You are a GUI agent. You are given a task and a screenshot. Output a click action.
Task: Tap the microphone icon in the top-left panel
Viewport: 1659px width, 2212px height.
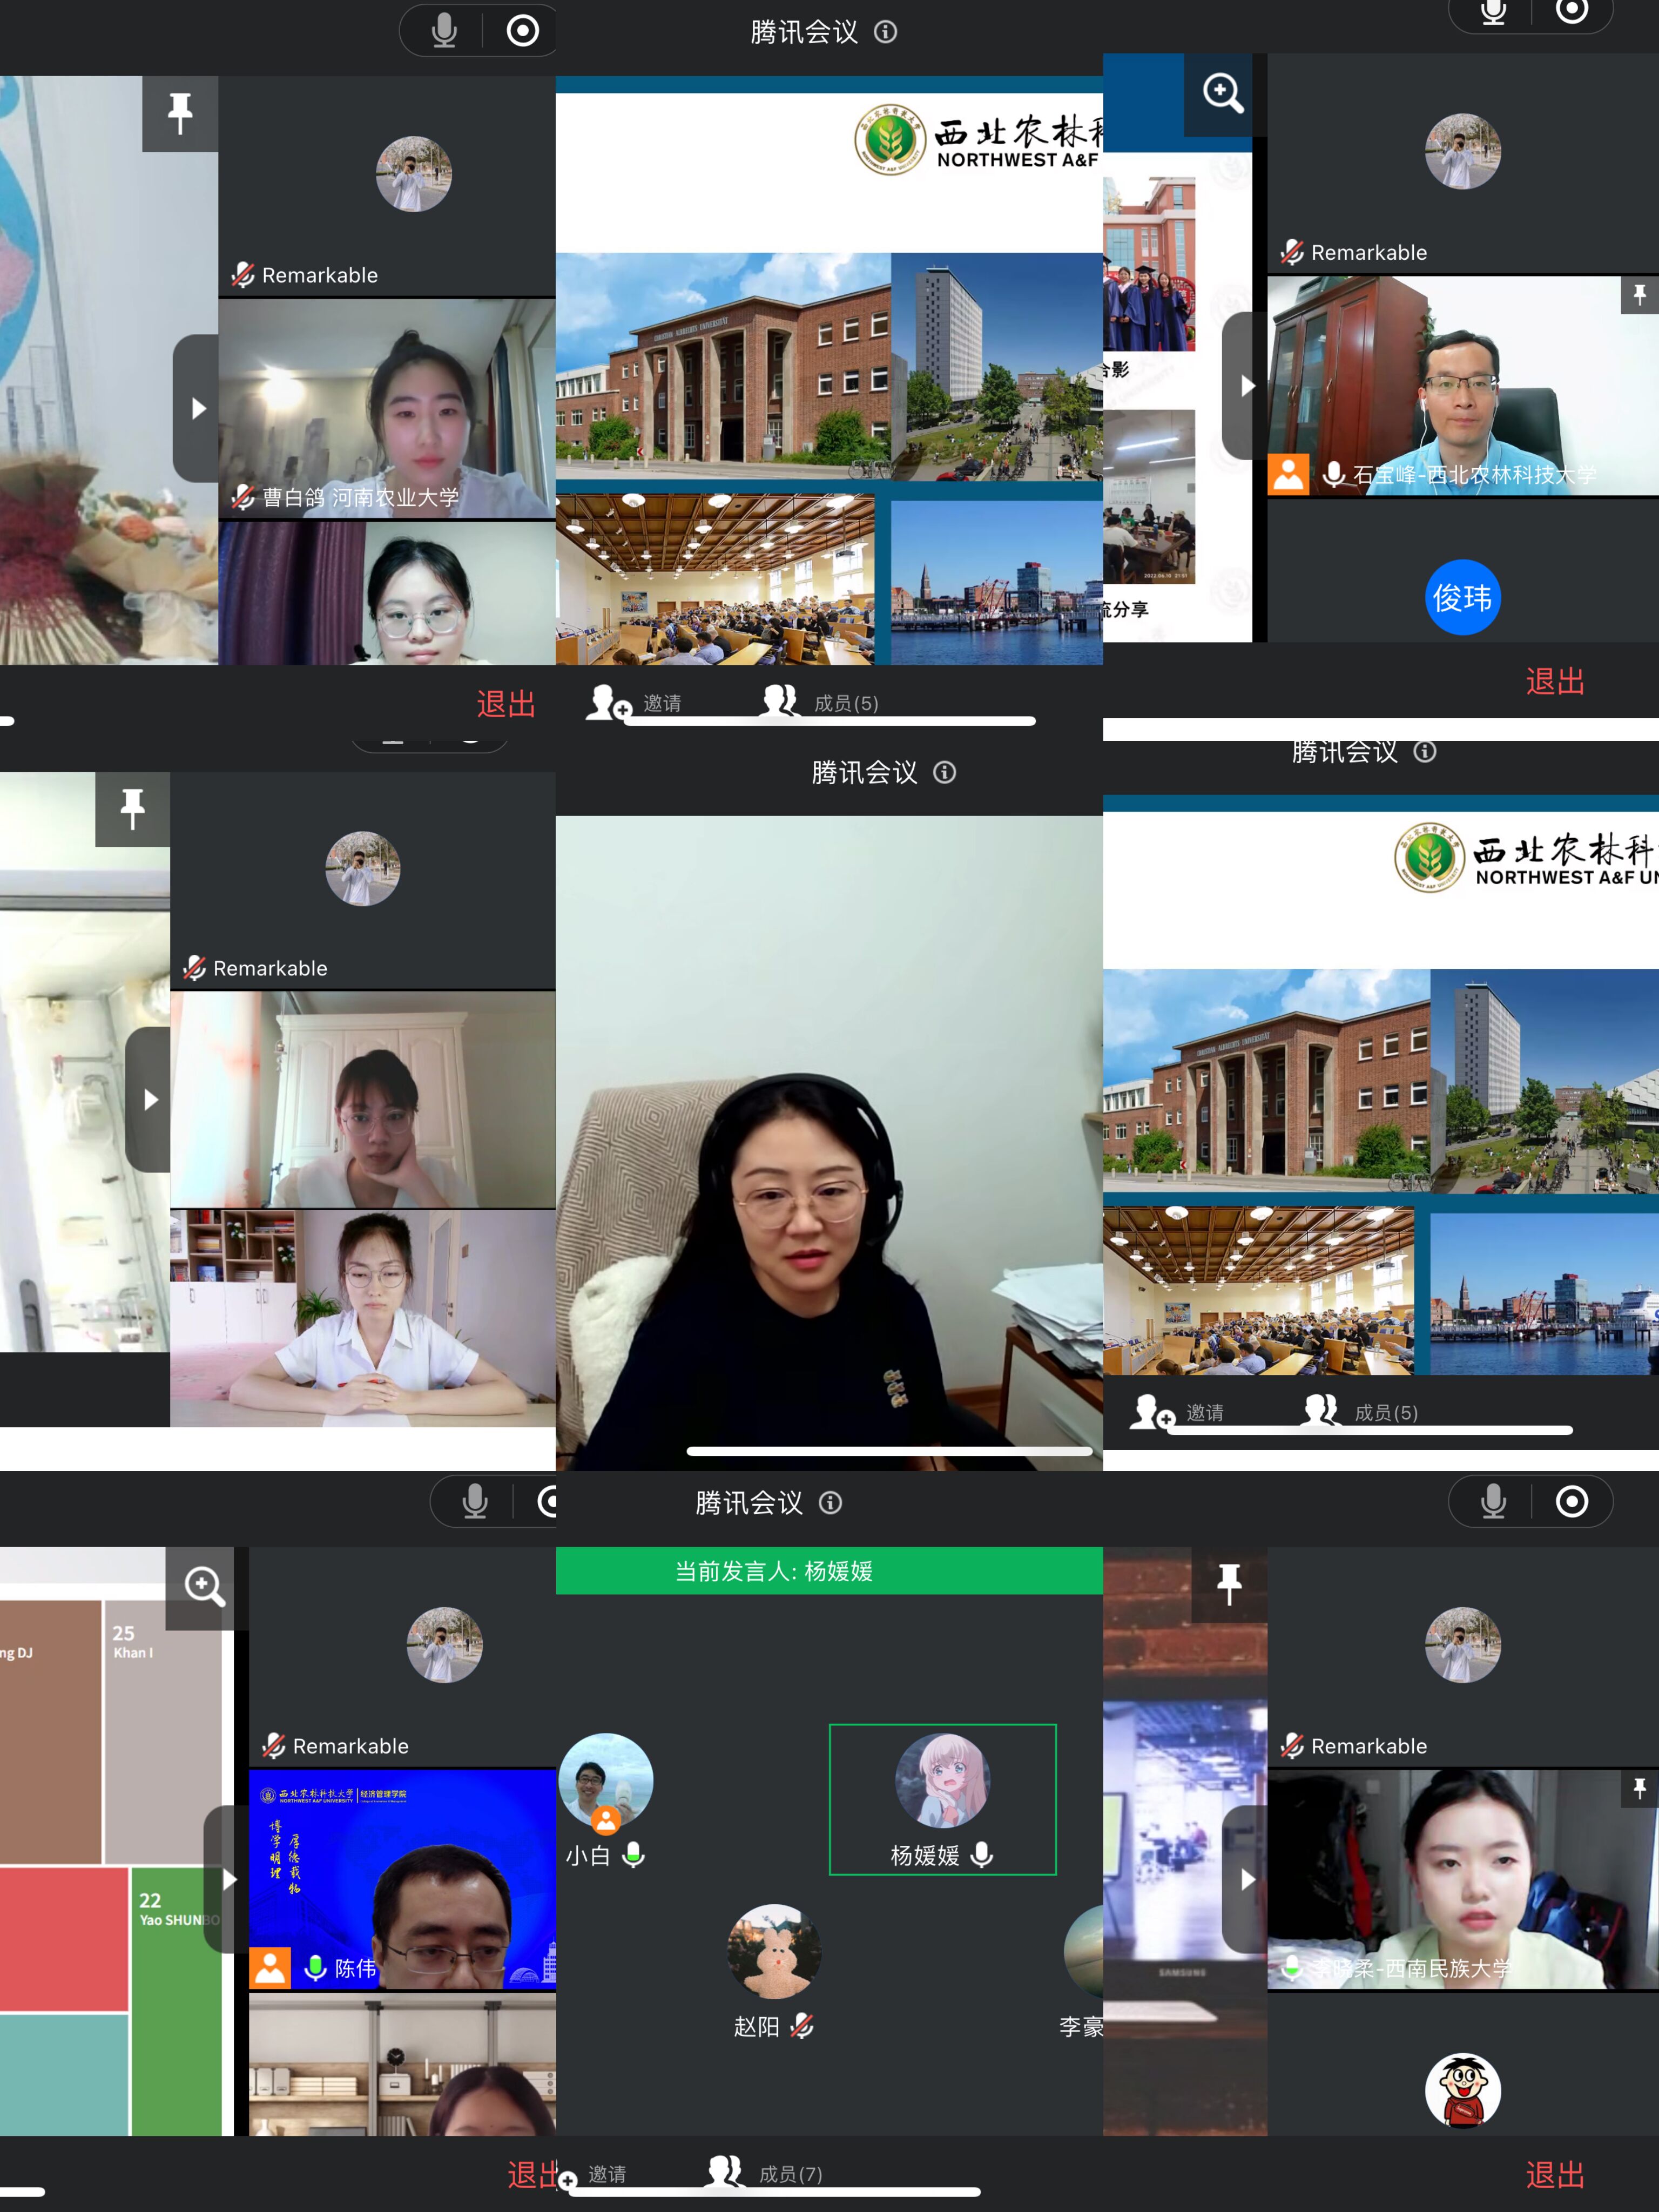tap(445, 31)
